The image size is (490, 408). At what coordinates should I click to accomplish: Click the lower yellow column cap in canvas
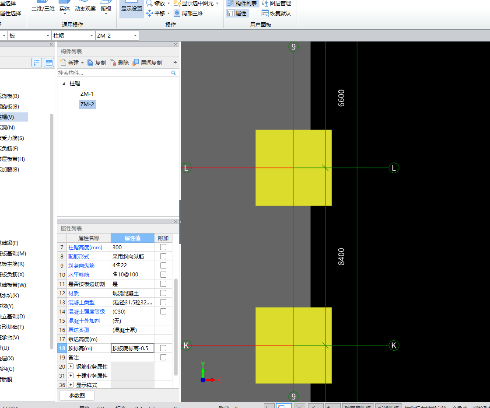(294, 345)
